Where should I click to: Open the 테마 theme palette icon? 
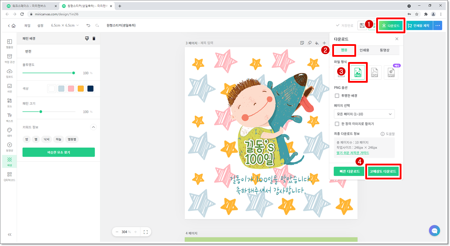point(9,132)
